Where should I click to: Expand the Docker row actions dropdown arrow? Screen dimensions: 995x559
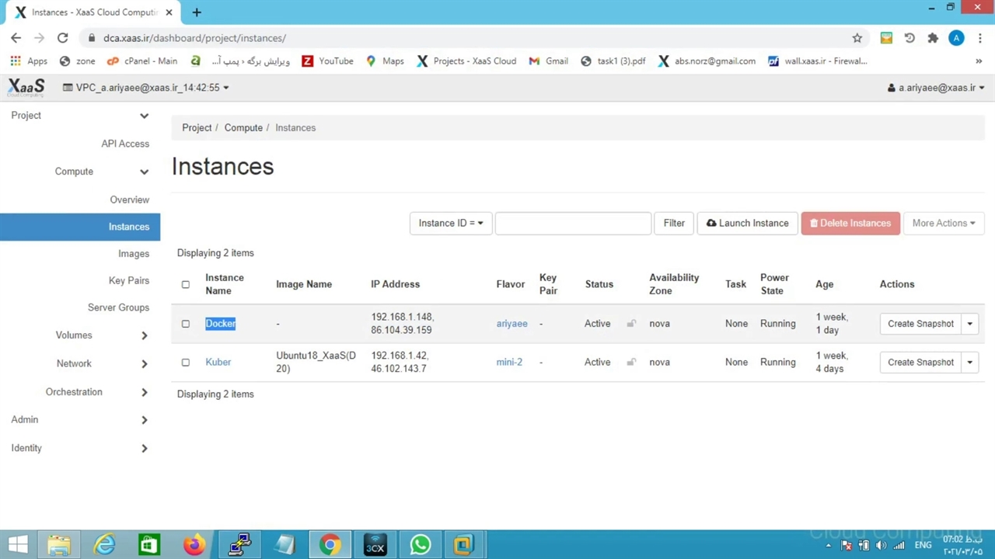[969, 324]
